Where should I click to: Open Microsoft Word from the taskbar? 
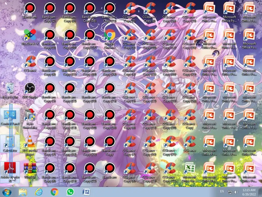(86, 192)
